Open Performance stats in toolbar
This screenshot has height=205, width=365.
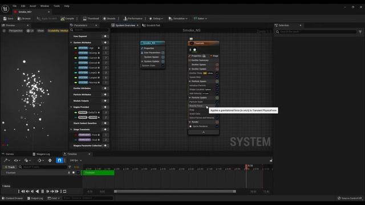coord(133,18)
